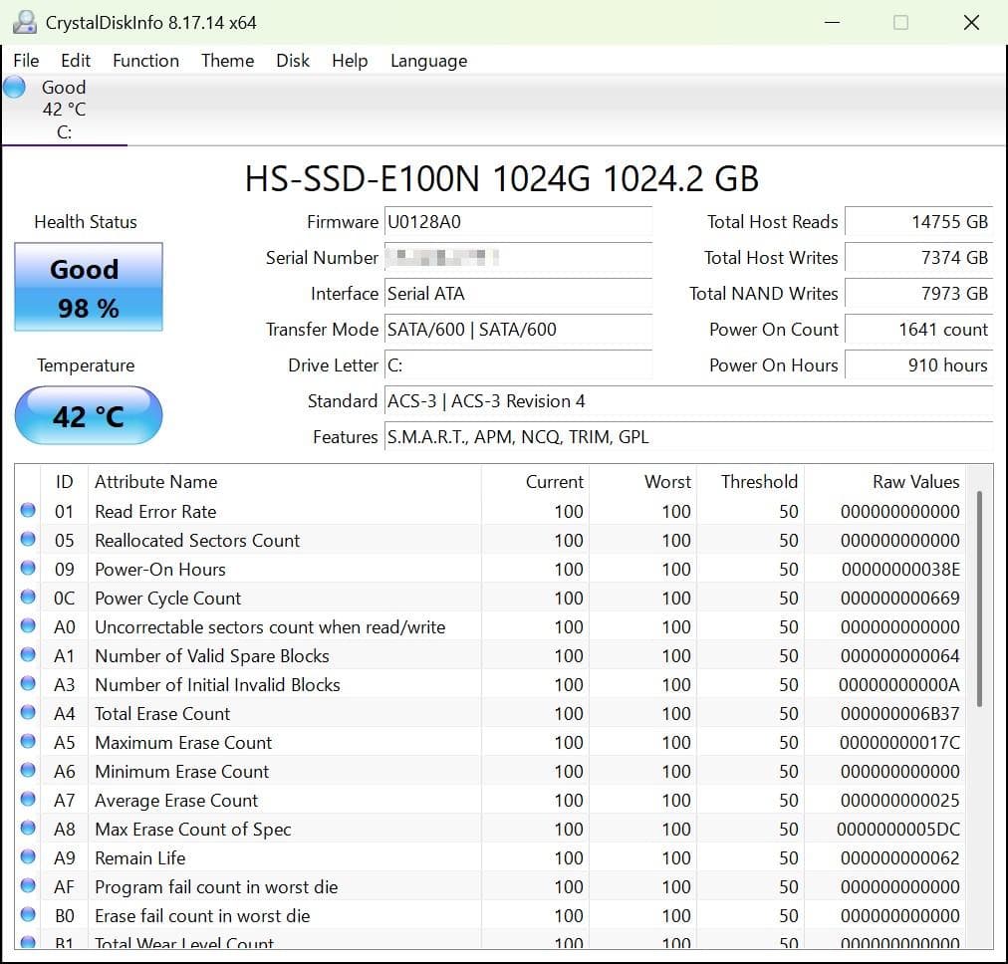The height and width of the screenshot is (964, 1008).
Task: Click the status dot for Program fail count row
Action: (28, 886)
